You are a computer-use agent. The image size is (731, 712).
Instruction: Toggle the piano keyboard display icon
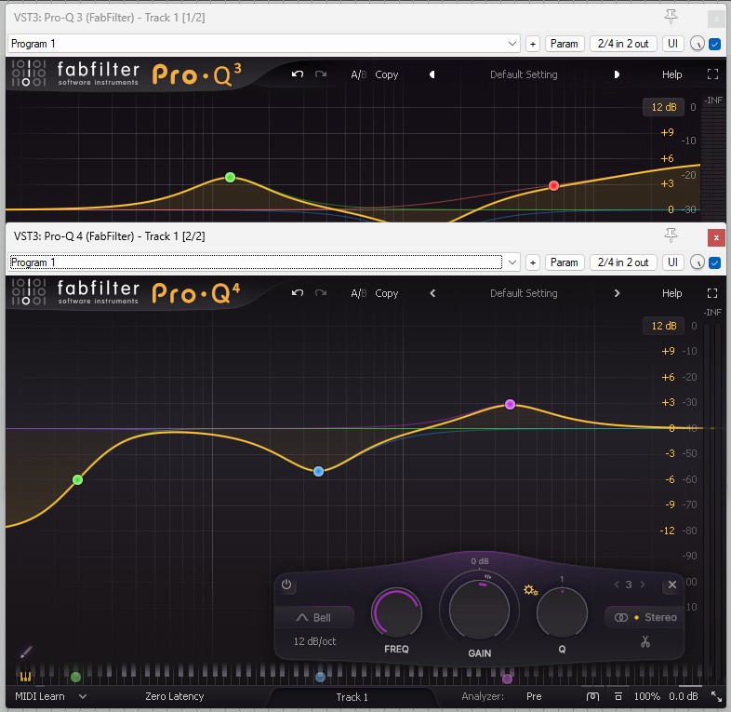(25, 676)
